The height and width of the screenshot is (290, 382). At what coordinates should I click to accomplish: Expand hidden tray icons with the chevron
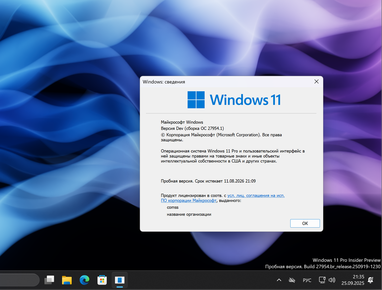click(x=279, y=280)
